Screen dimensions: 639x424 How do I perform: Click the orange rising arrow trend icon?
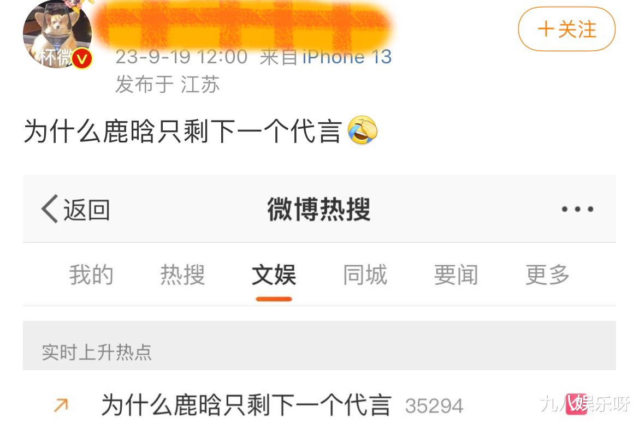pyautogui.click(x=61, y=405)
